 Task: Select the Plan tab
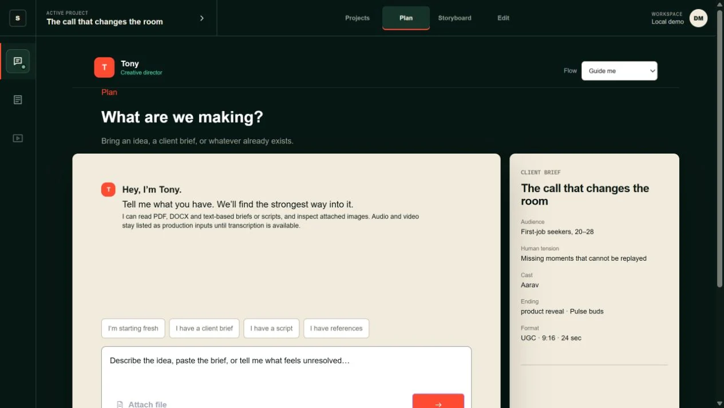pos(406,18)
